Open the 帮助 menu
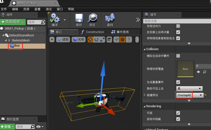The height and width of the screenshot is (130, 211). click(x=71, y=9)
